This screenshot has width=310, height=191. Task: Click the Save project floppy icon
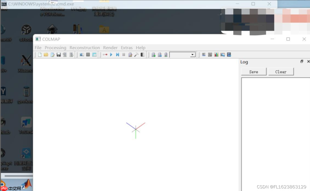[x=59, y=55]
